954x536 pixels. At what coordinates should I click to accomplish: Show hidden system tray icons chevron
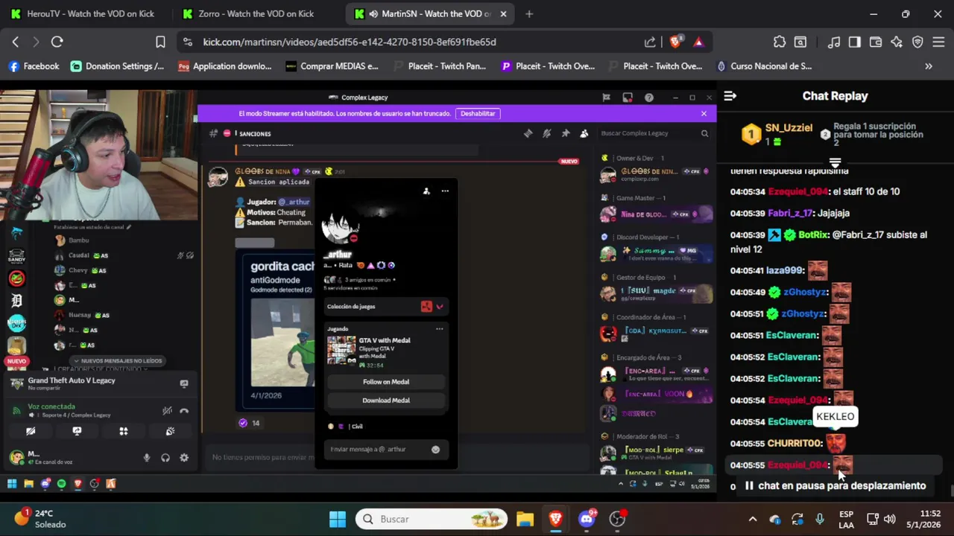pyautogui.click(x=753, y=519)
